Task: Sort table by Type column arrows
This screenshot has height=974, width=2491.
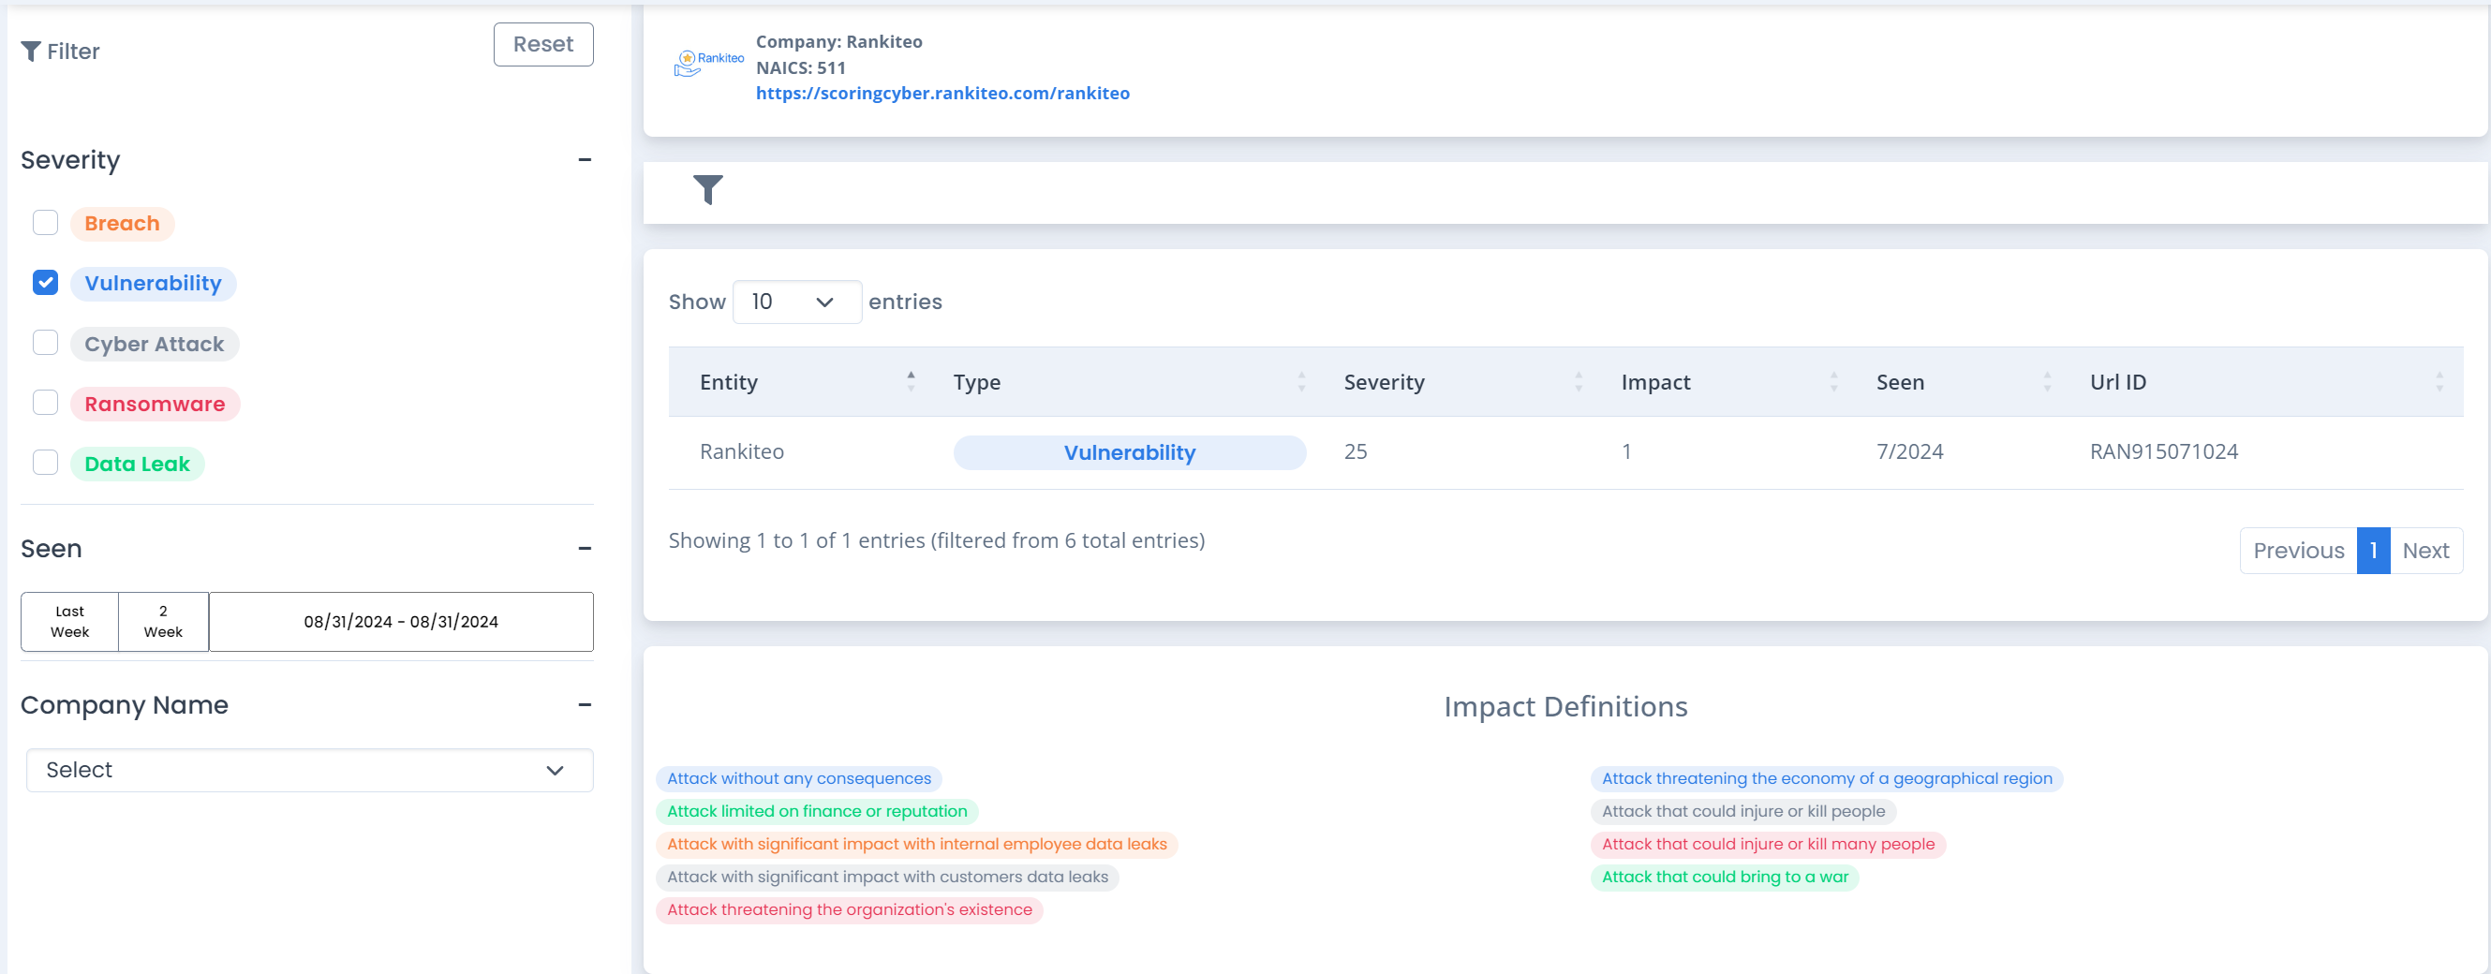Action: coord(1300,382)
